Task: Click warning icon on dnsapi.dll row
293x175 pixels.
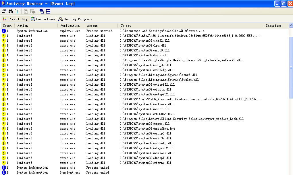Action: click(4, 158)
